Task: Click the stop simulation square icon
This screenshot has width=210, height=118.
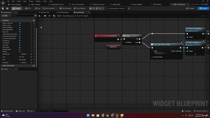Action: (x=97, y=9)
